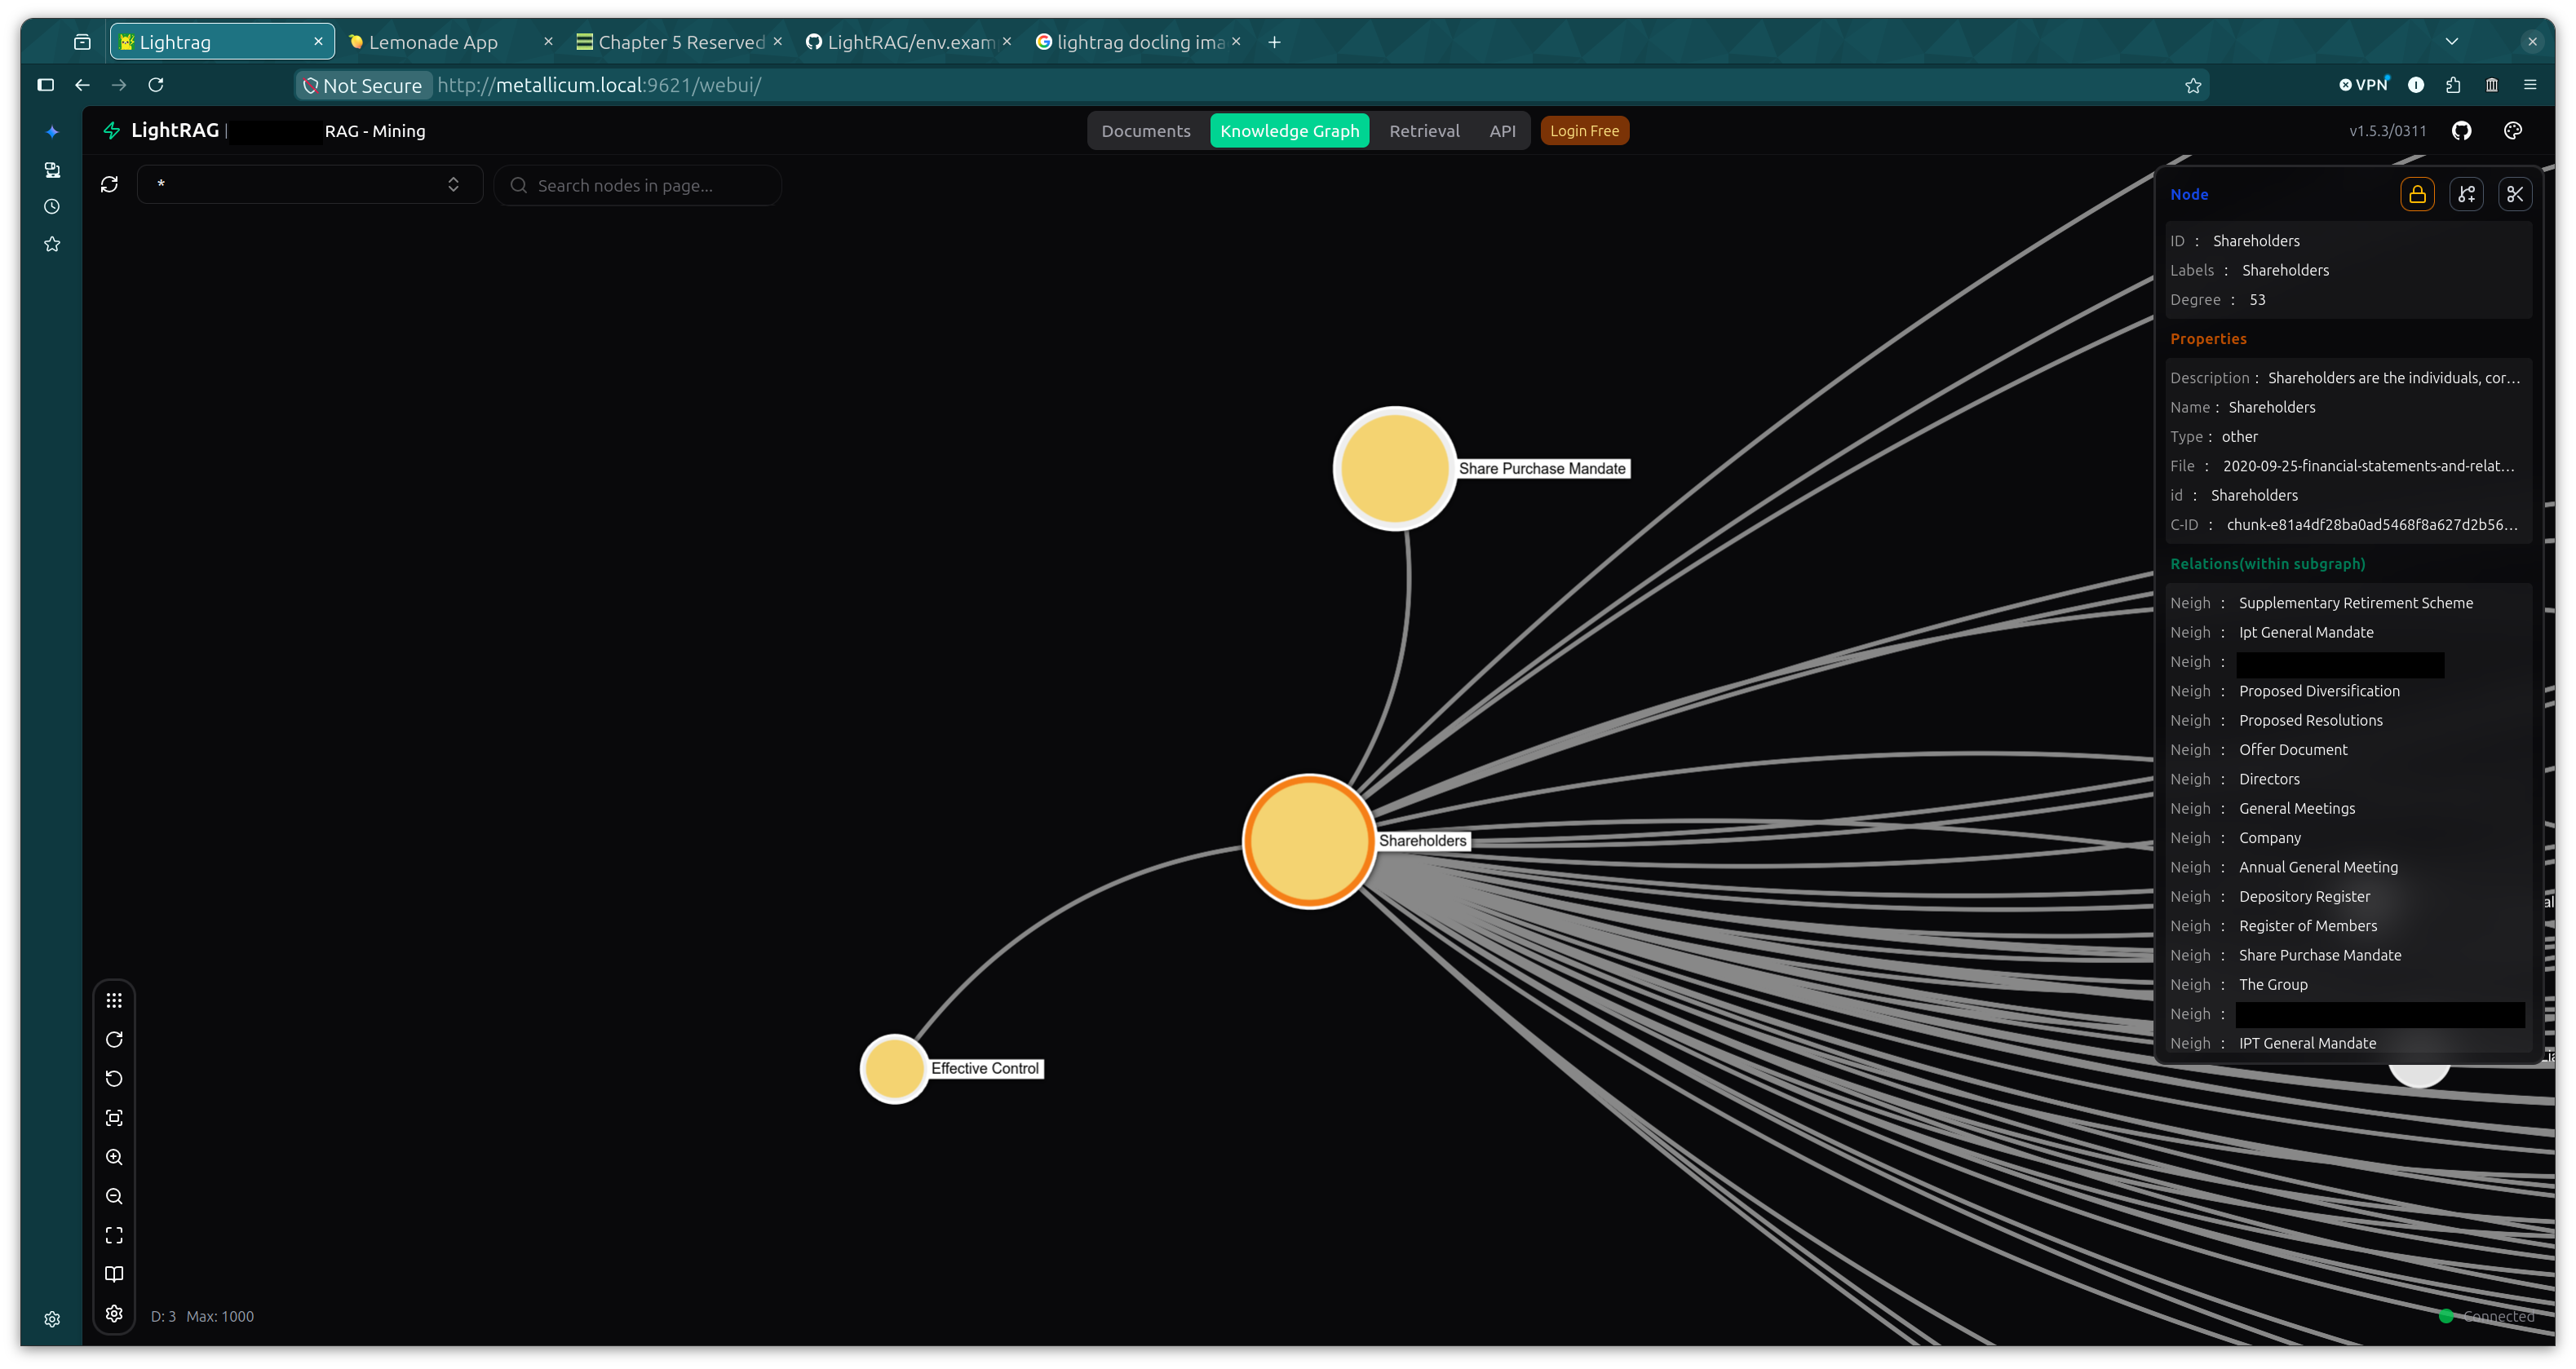
Task: Click the Shareholders node circle
Action: (x=1308, y=841)
